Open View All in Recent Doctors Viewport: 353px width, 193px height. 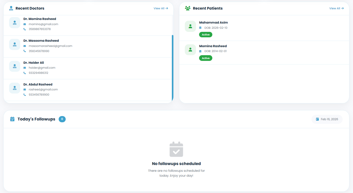pyautogui.click(x=161, y=8)
